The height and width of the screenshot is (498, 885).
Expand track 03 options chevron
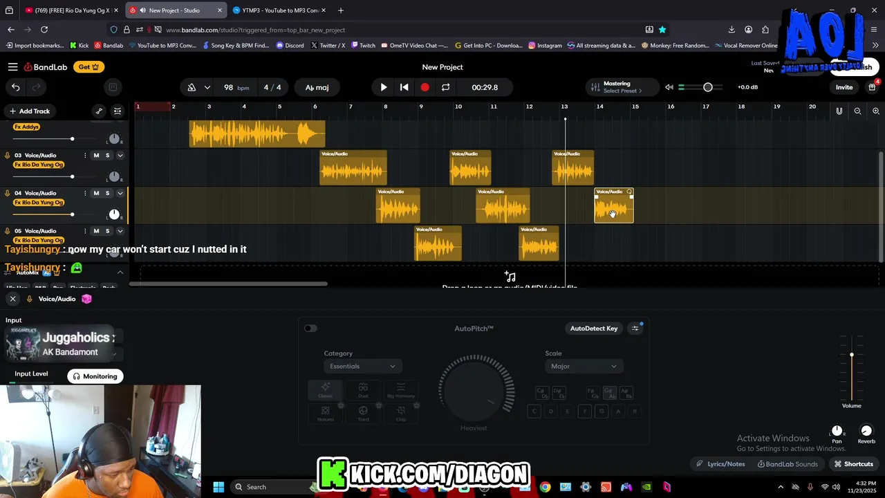click(x=120, y=156)
